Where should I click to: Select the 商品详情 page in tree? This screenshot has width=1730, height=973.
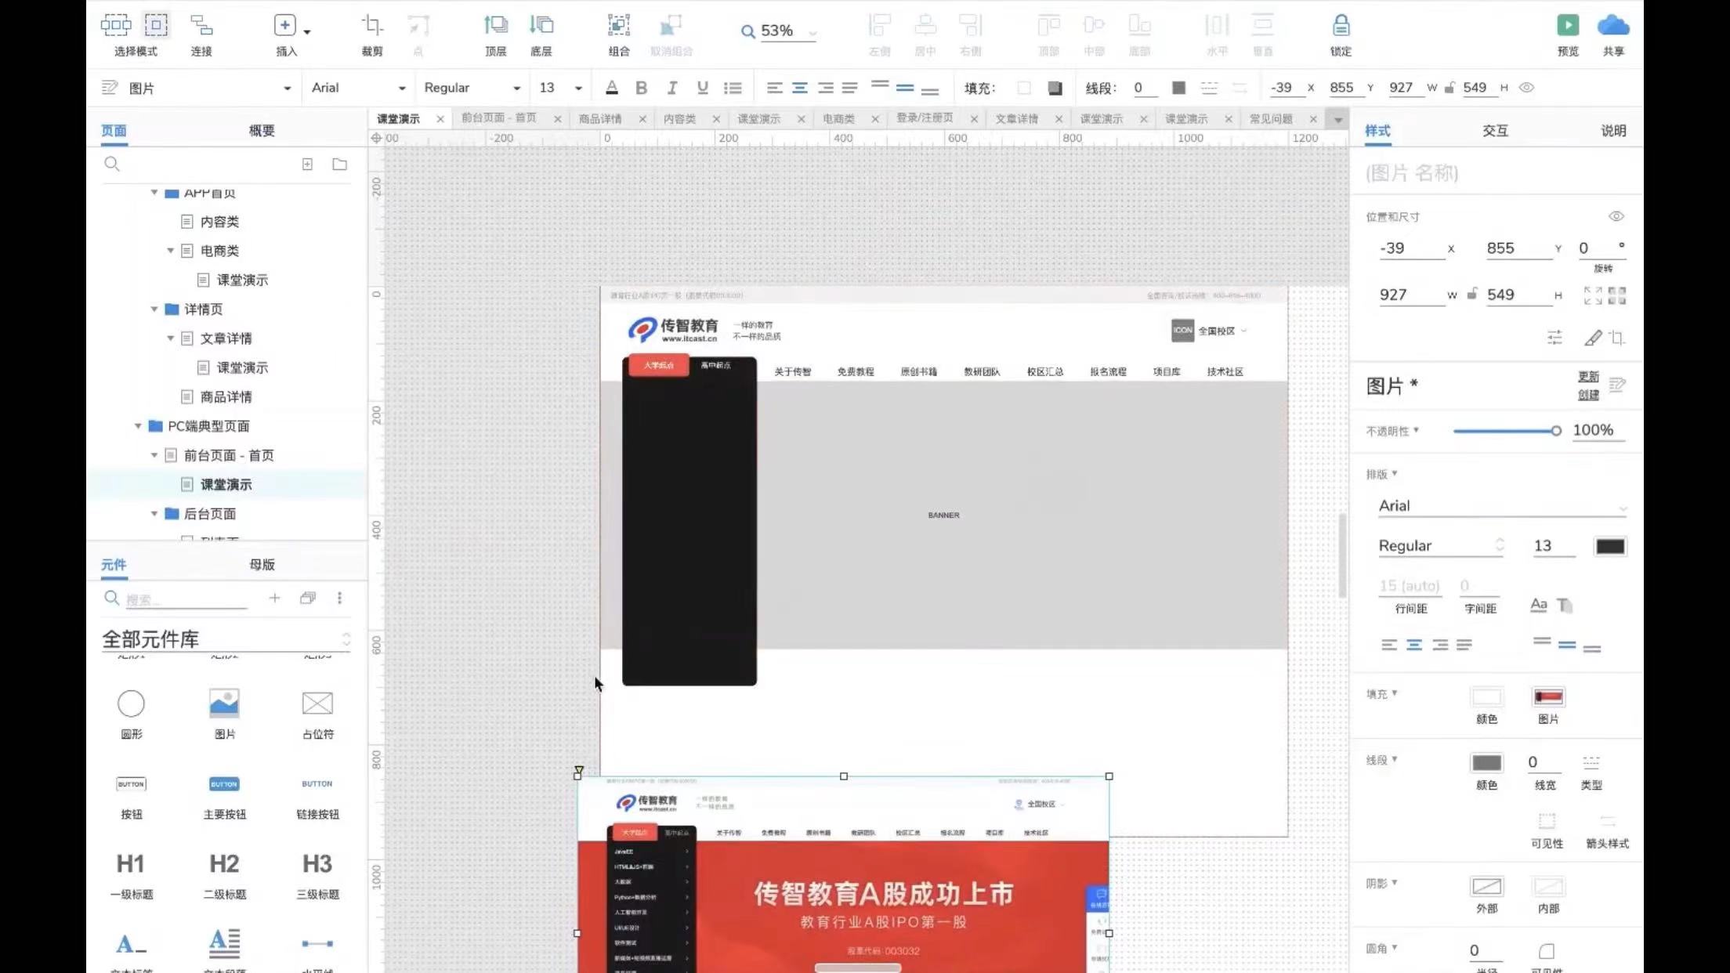tap(226, 397)
